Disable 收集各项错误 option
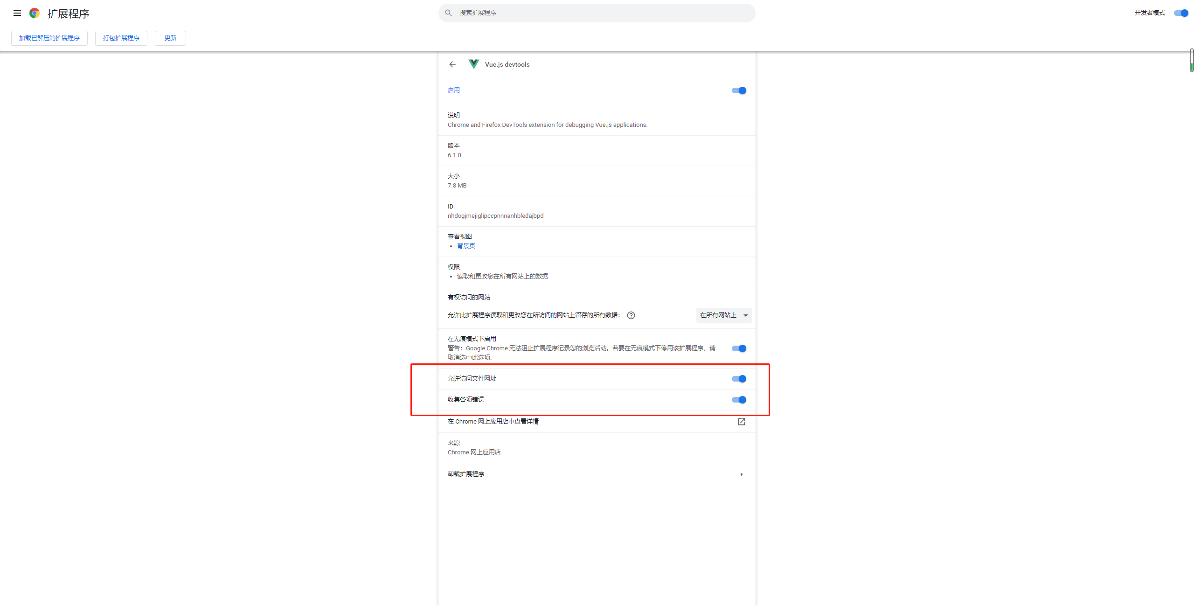 pyautogui.click(x=738, y=400)
